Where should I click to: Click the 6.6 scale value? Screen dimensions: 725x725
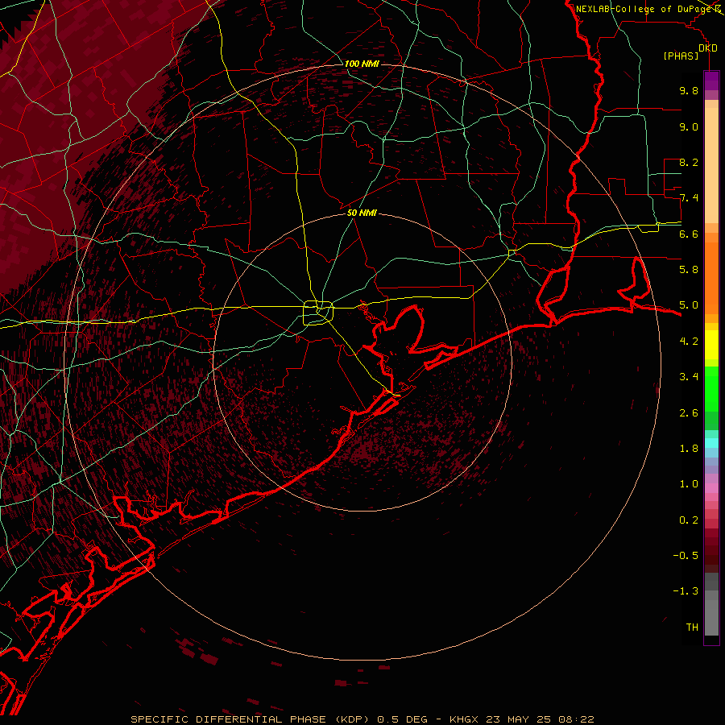point(689,234)
